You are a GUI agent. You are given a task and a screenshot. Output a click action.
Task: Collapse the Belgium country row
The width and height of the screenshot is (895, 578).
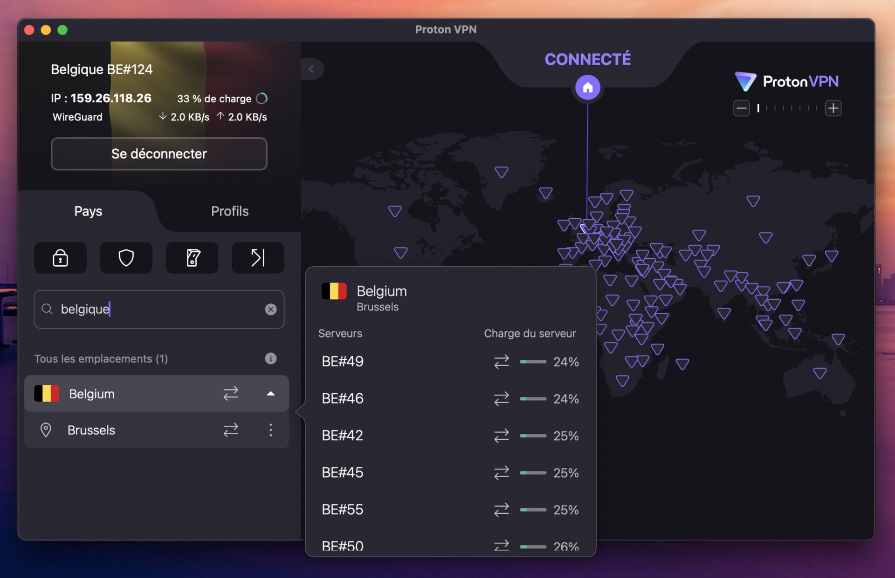pos(271,394)
